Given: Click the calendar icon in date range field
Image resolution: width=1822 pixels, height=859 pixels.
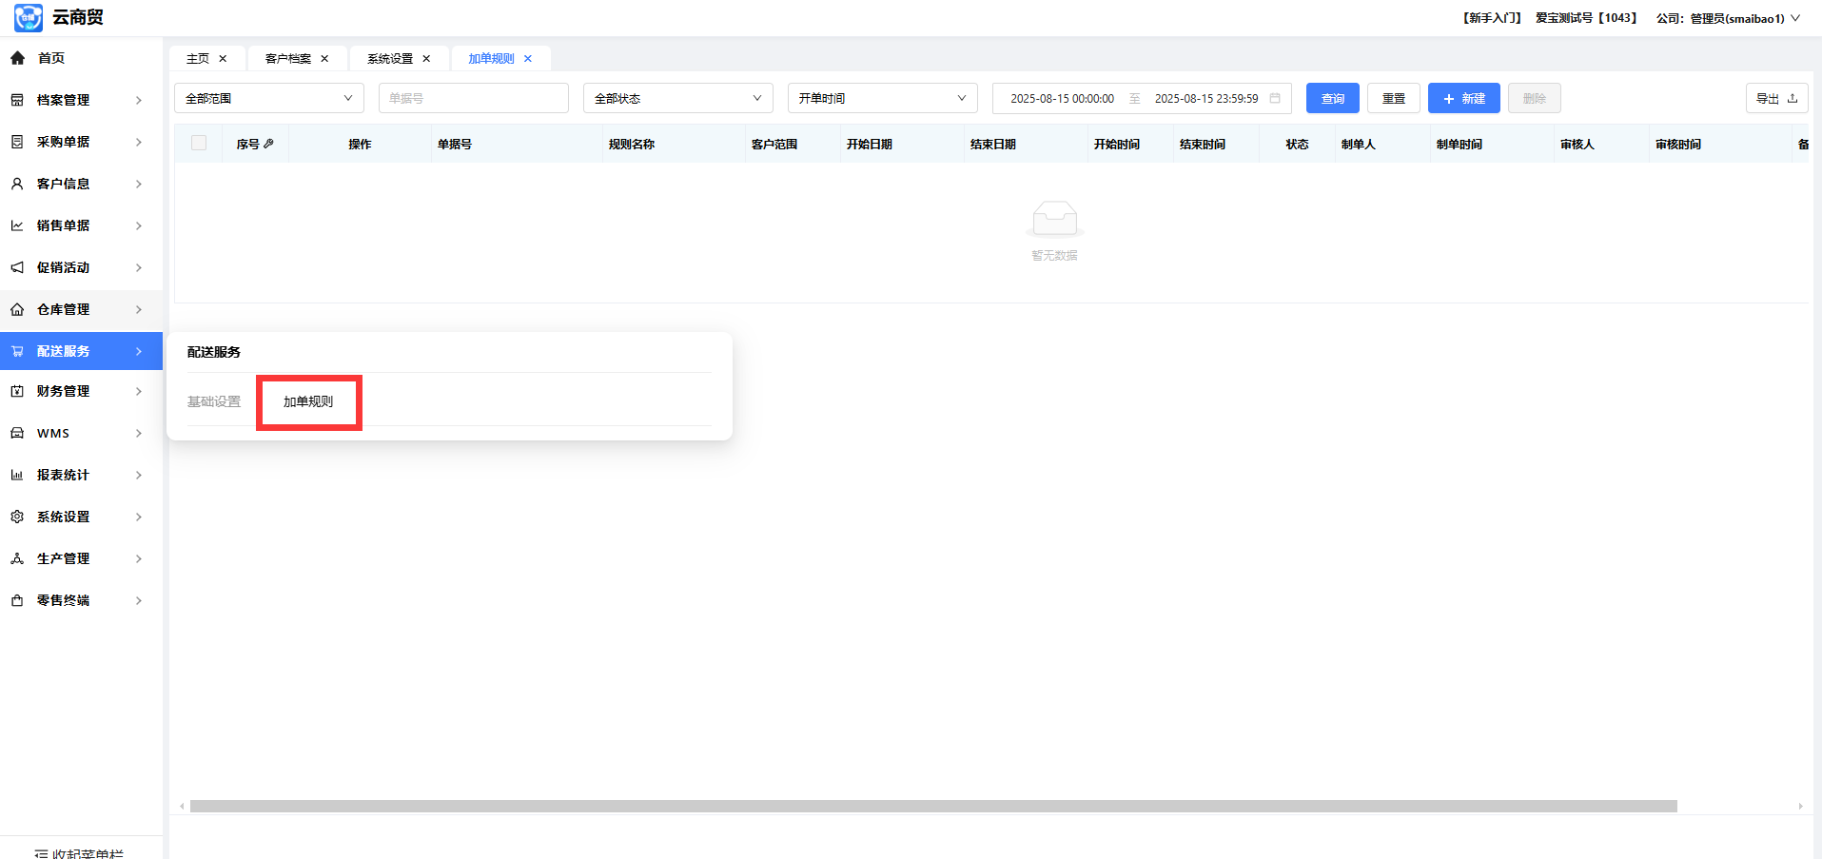Looking at the screenshot, I should (1275, 98).
